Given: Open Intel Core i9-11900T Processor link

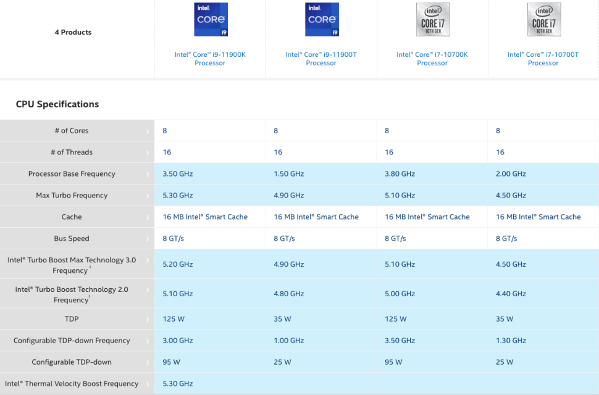Looking at the screenshot, I should click(x=321, y=59).
